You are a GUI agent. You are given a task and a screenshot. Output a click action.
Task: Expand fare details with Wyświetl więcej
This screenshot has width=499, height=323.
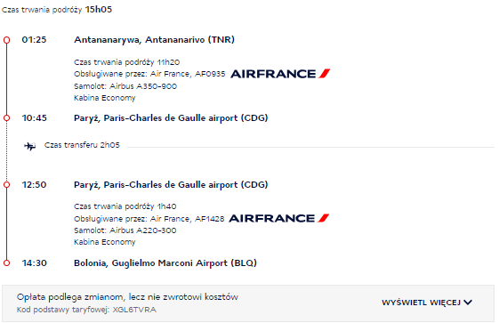(427, 303)
